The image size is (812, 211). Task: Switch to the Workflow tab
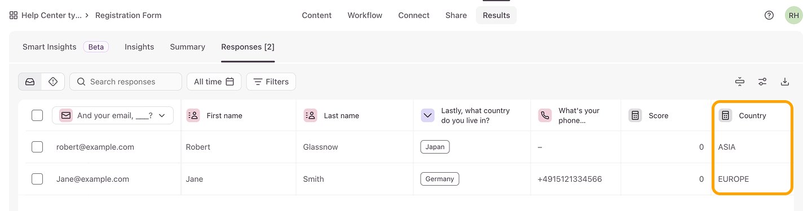click(x=365, y=15)
